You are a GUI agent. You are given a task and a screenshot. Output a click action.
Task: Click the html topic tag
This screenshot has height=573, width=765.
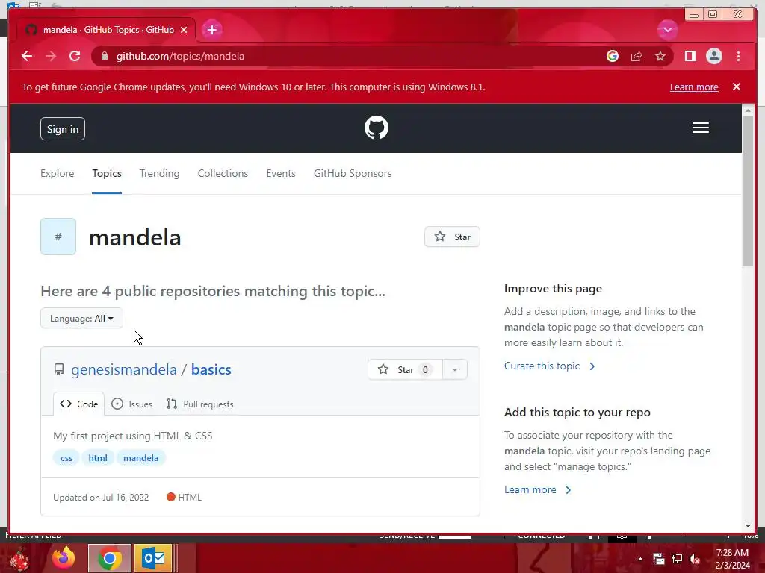coord(98,458)
